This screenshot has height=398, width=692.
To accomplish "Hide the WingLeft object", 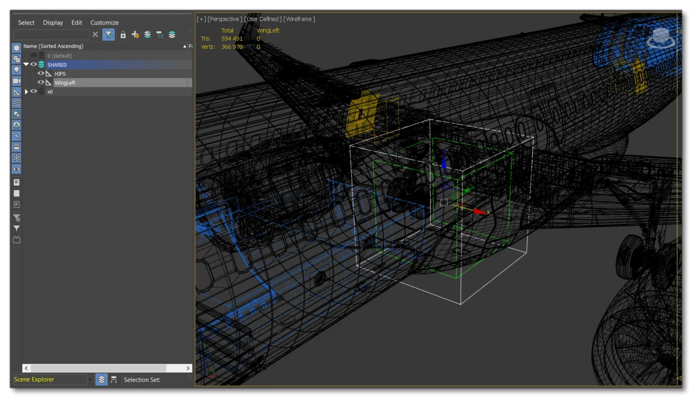I will (x=41, y=82).
